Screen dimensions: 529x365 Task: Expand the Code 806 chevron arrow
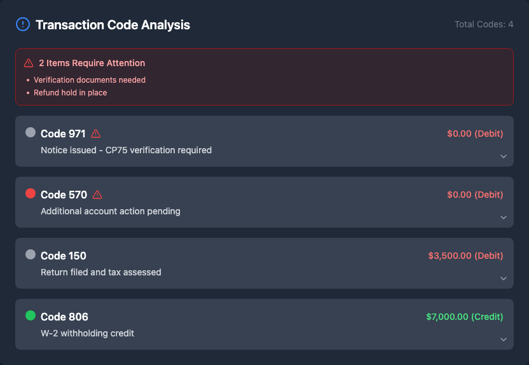click(x=503, y=340)
